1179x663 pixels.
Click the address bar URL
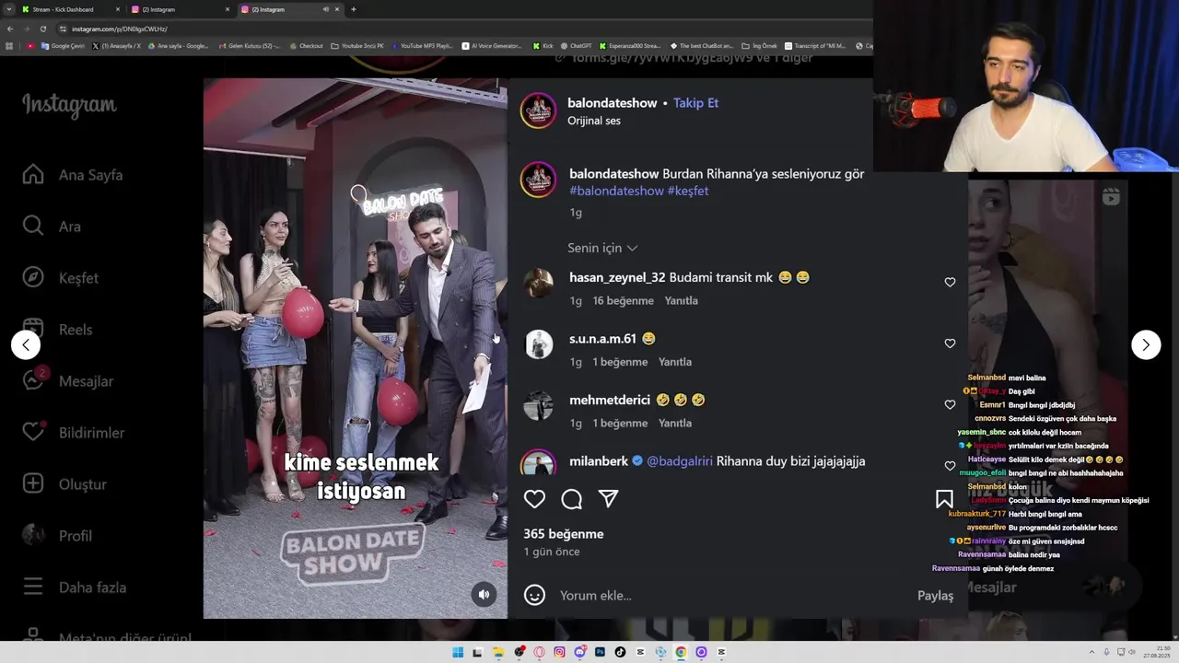tap(120, 29)
